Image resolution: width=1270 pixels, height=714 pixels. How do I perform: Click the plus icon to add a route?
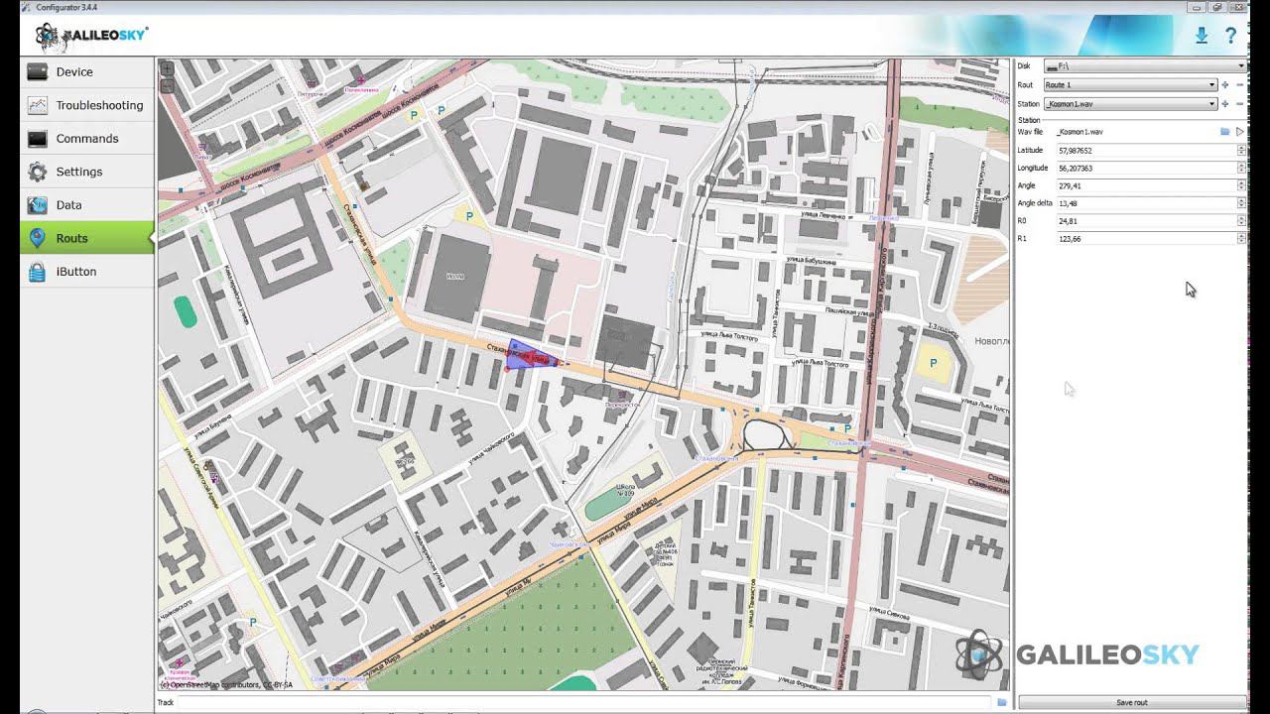click(x=1225, y=85)
